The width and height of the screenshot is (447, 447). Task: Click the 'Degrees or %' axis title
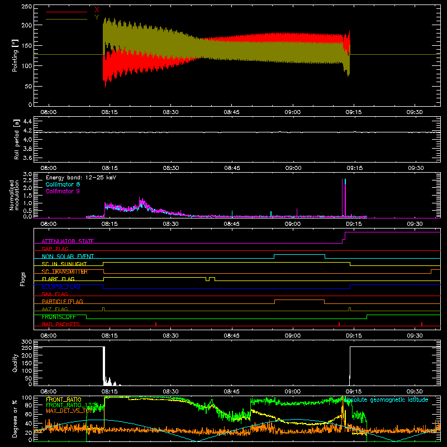pyautogui.click(x=15, y=419)
